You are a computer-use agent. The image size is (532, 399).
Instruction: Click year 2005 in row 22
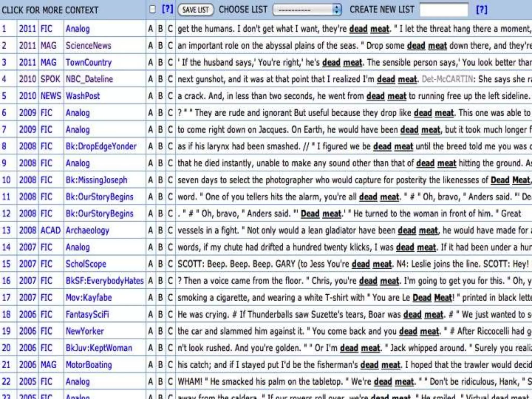tap(28, 382)
